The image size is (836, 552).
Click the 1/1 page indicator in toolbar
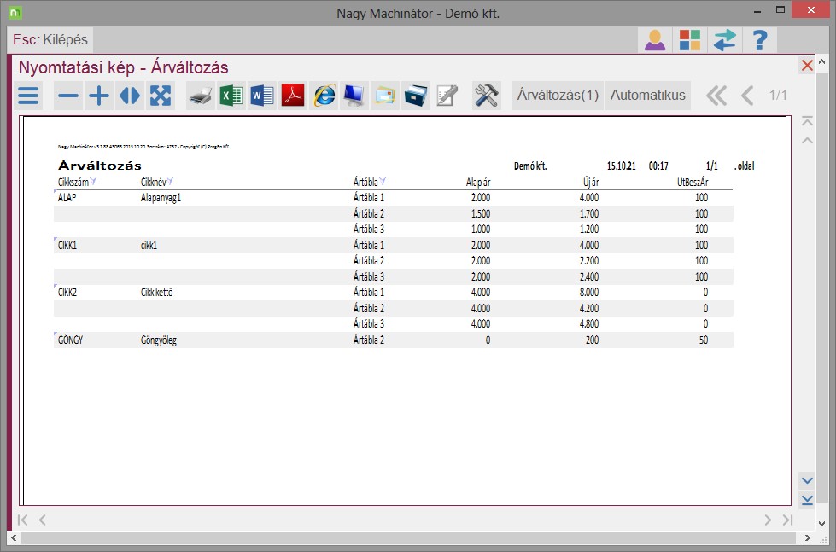click(778, 96)
